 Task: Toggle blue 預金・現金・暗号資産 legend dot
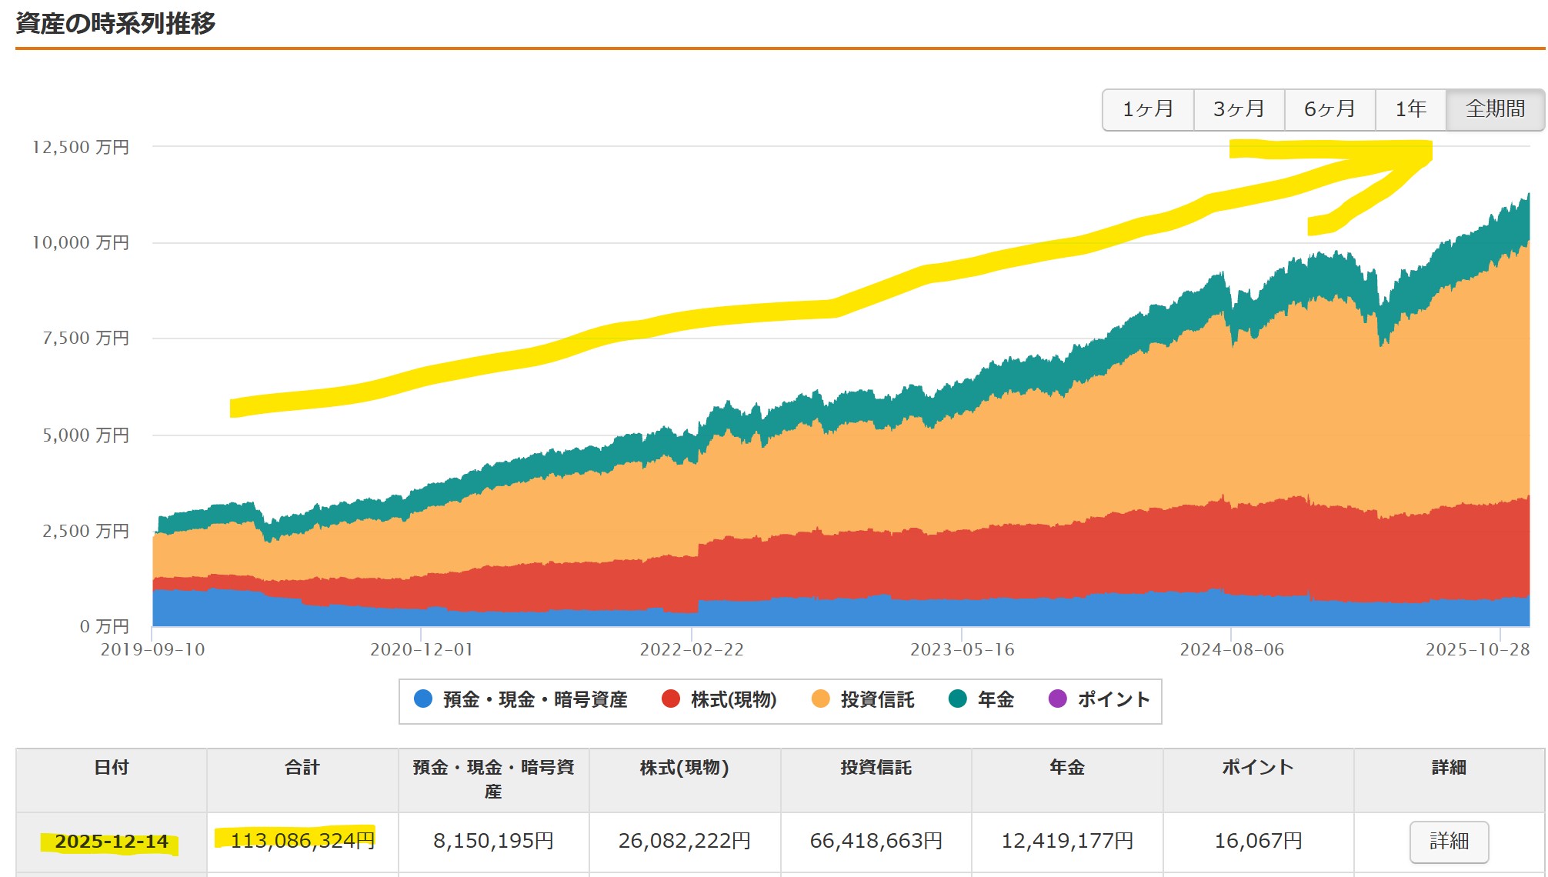coord(423,699)
